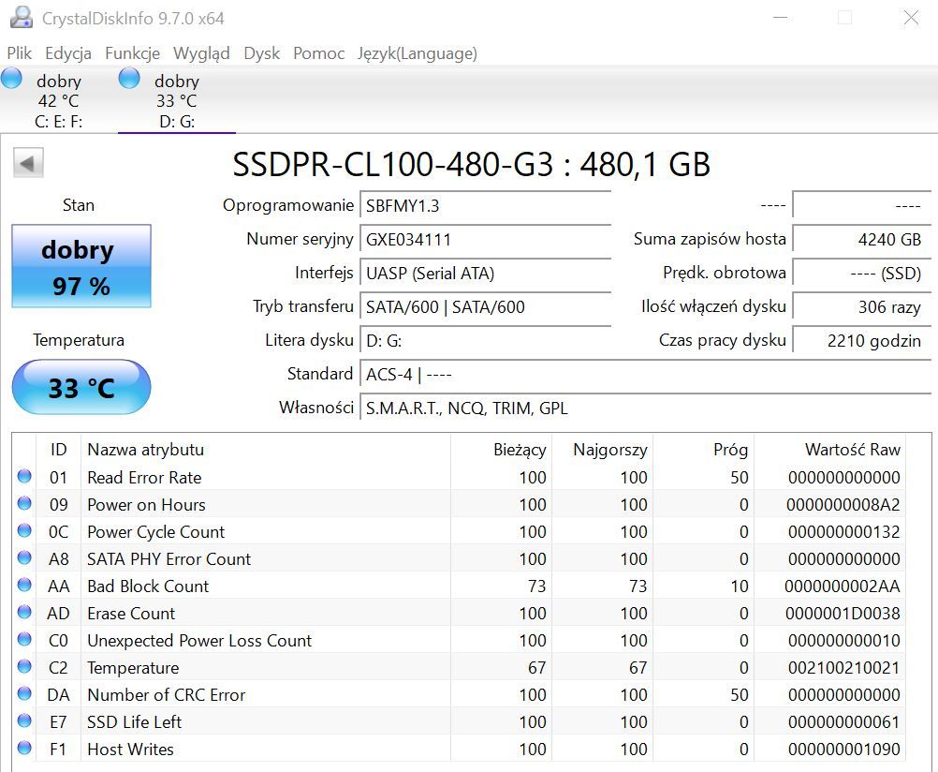Click the ID column header
The width and height of the screenshot is (938, 772).
[59, 449]
